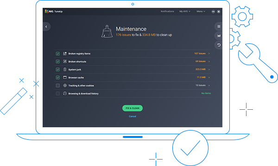Minimize the AVG TuneUp window

tap(213, 12)
